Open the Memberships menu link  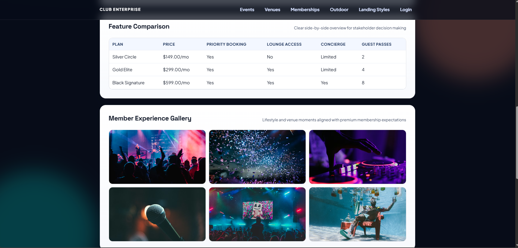pyautogui.click(x=305, y=10)
